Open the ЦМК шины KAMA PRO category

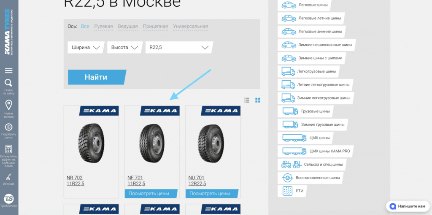(x=316, y=151)
